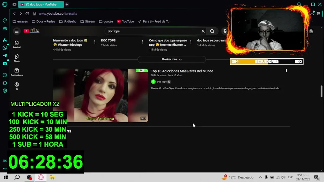Open options for bienvenido a doc tops short
The image size is (324, 182).
[x=95, y=42]
